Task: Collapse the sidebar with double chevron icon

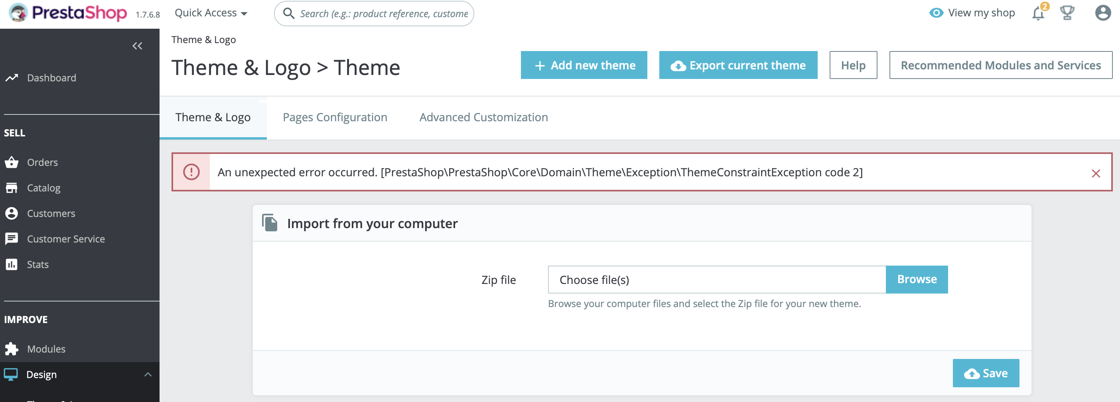Action: pyautogui.click(x=137, y=45)
